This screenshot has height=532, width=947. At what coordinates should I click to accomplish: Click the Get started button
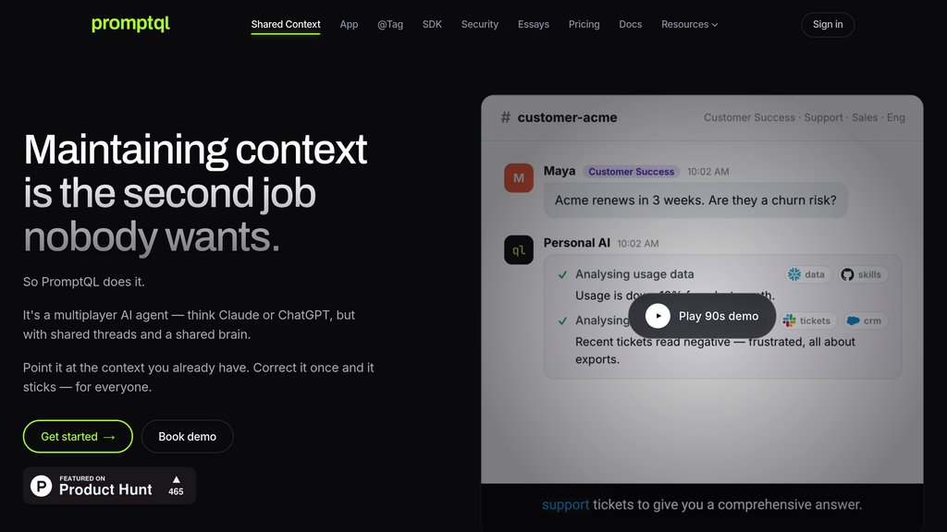[78, 436]
